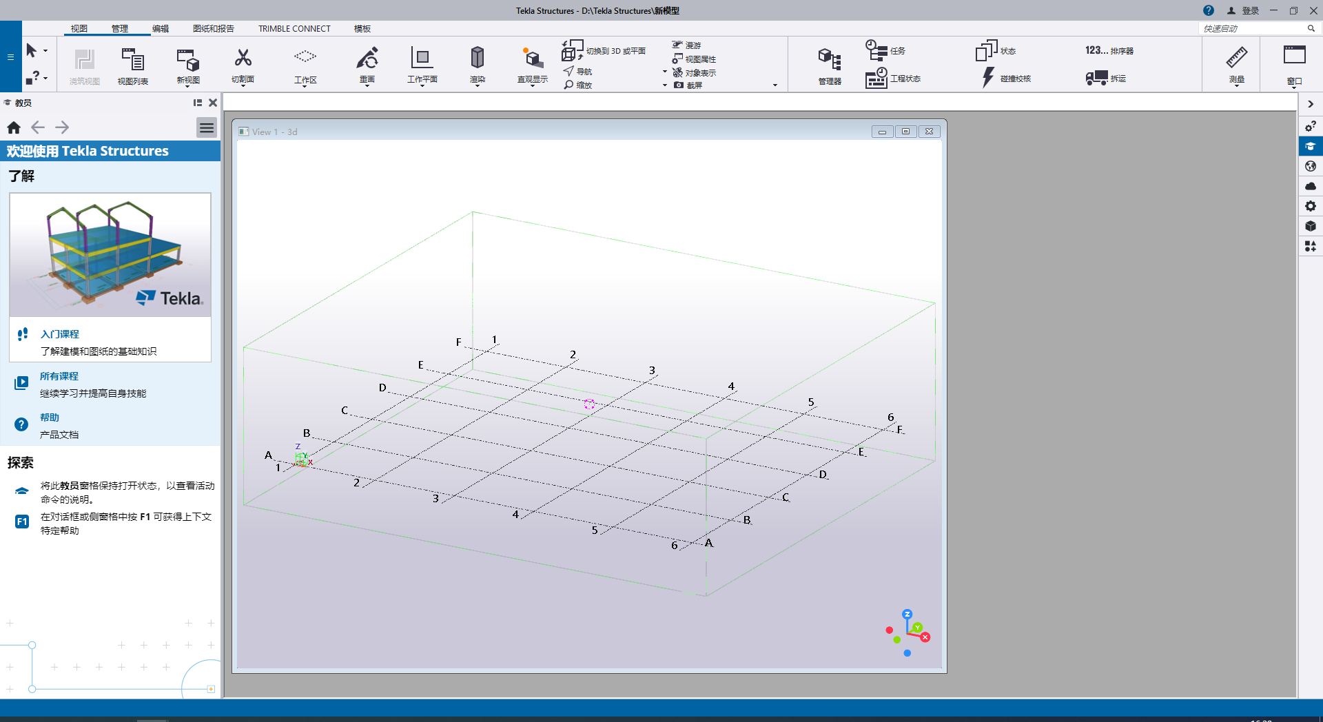Viewport: 1323px width, 722px height.
Task: Expand the 新视图 dropdown arrow
Action: (187, 85)
